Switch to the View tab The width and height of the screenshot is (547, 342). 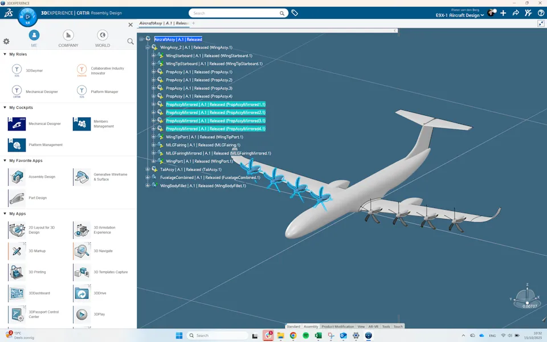click(361, 326)
